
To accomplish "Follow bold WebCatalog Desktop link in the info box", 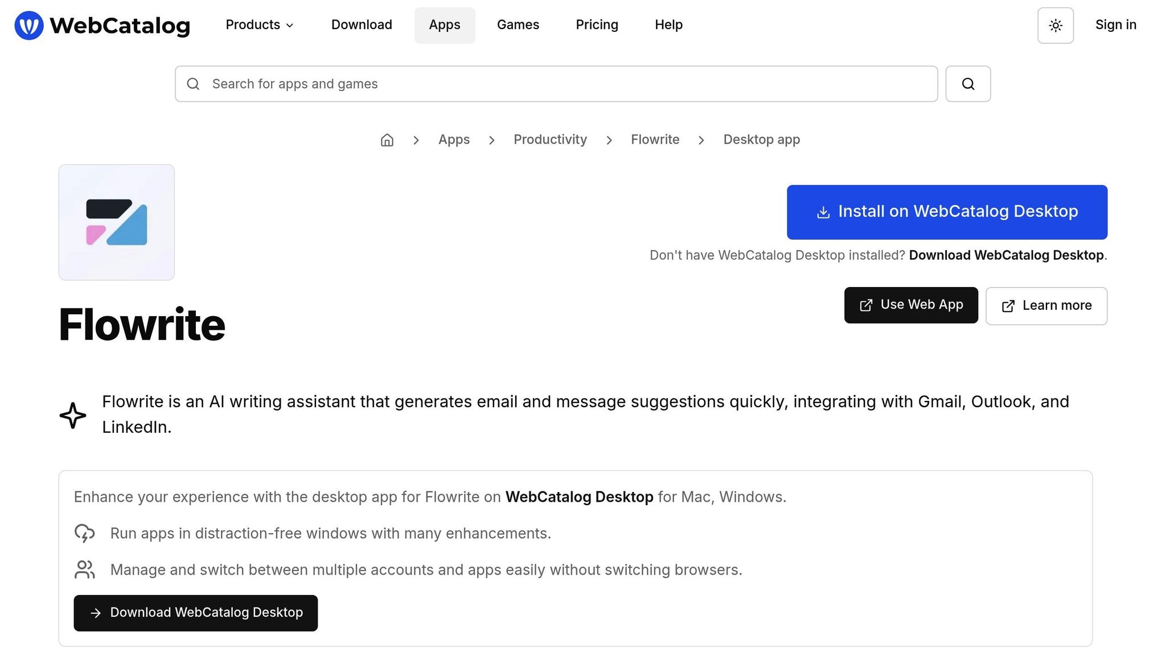I will [579, 497].
